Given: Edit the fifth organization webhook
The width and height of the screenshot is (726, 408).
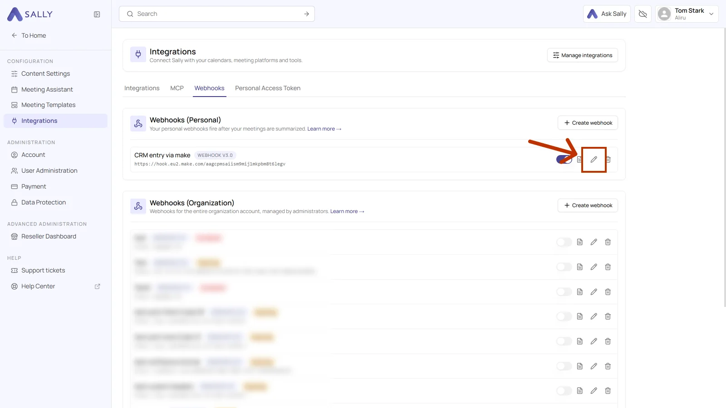Looking at the screenshot, I should pos(594,341).
